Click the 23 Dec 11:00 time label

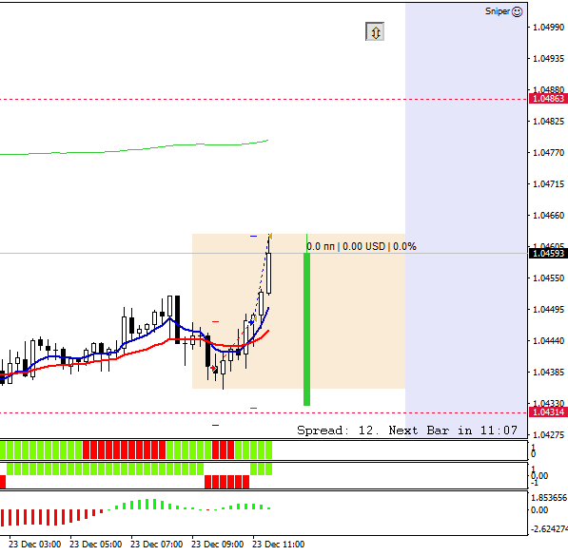[x=278, y=545]
